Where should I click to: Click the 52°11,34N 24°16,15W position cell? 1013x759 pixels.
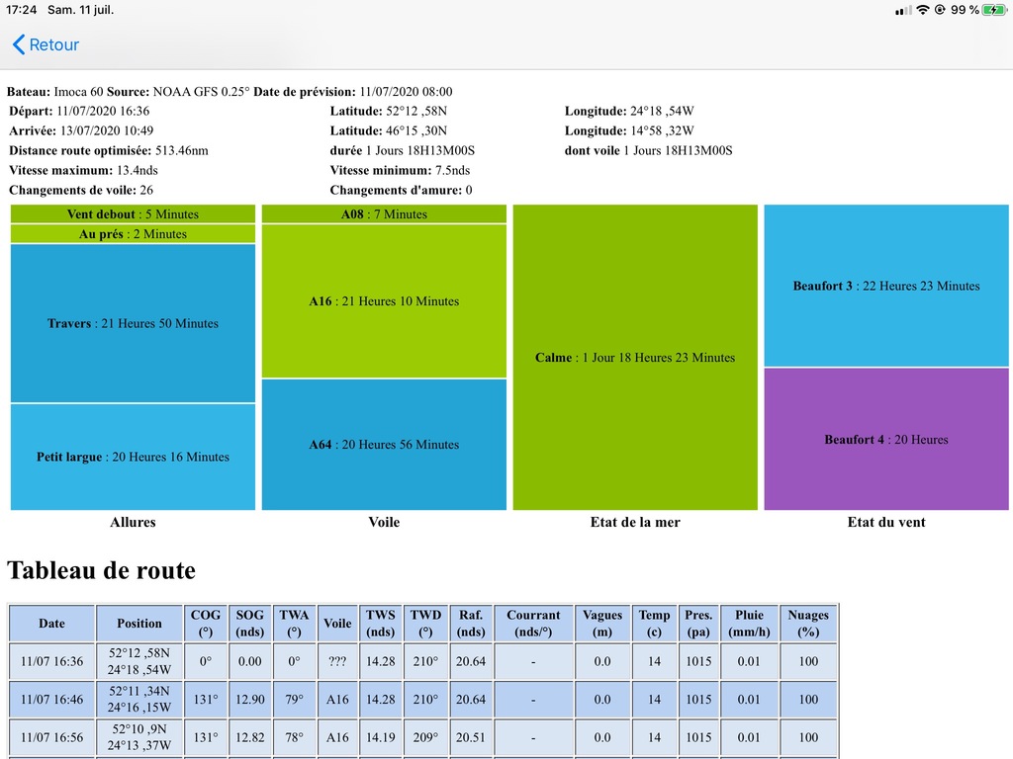[x=139, y=700]
